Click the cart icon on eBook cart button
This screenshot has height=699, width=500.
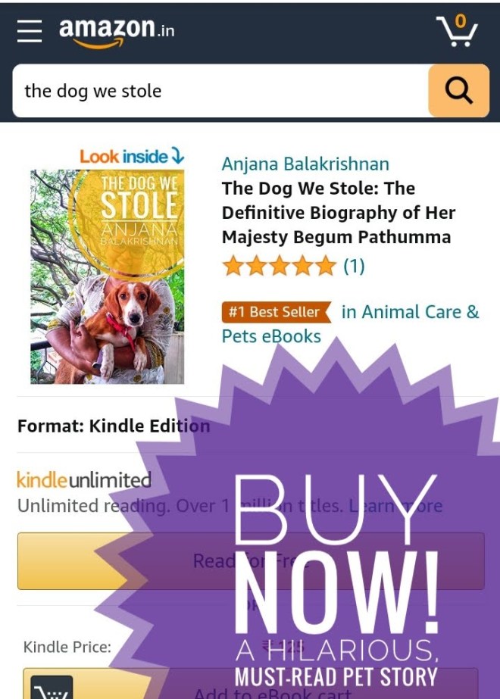coord(52,688)
